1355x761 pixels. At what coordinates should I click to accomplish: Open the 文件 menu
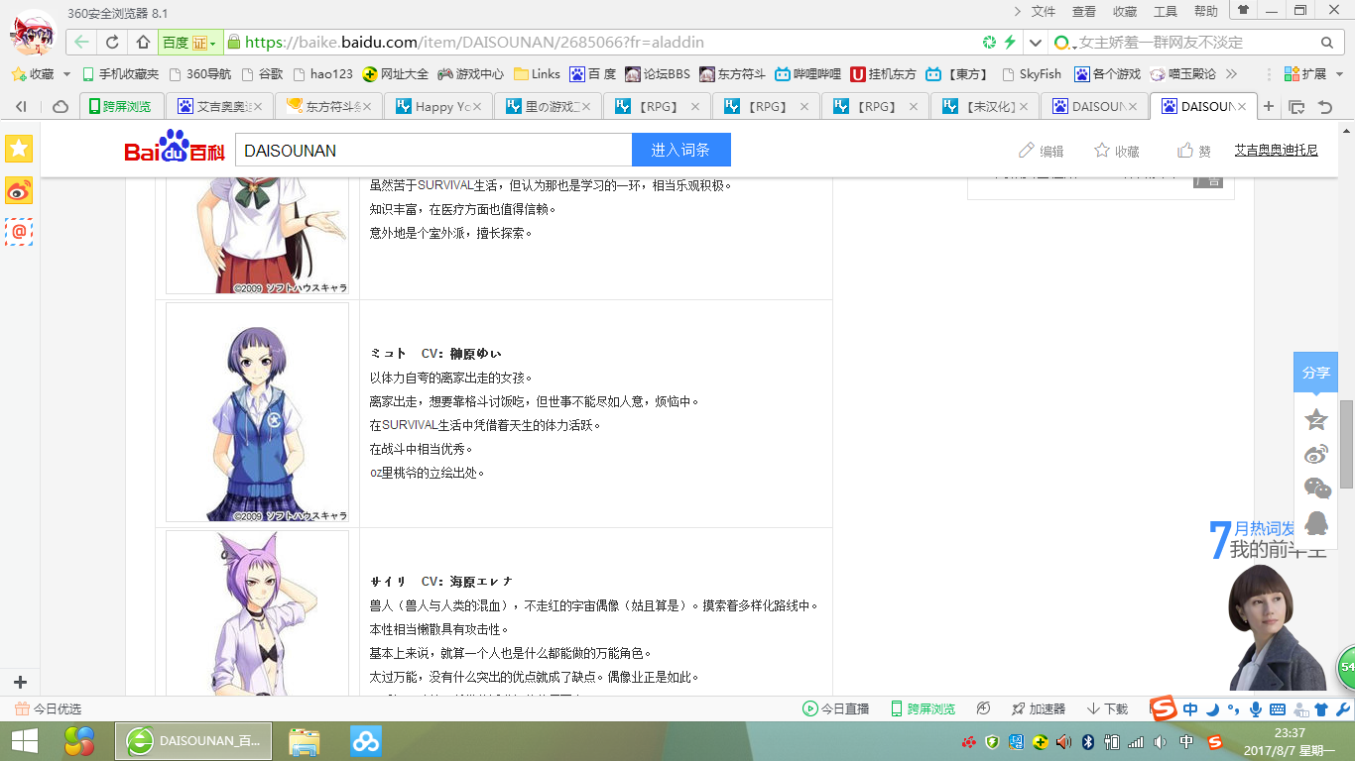[x=1044, y=12]
